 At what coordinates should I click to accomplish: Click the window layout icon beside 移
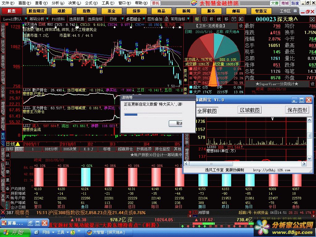coord(234,19)
